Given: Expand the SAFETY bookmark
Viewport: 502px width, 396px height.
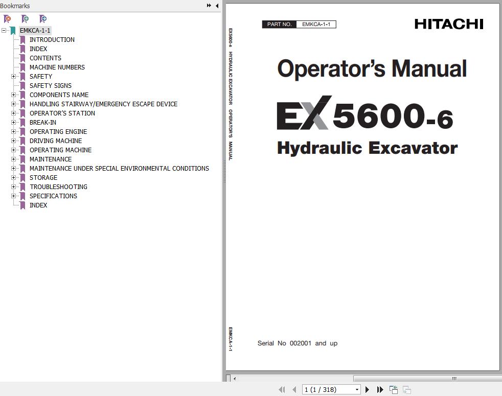Looking at the screenshot, I should [13, 77].
